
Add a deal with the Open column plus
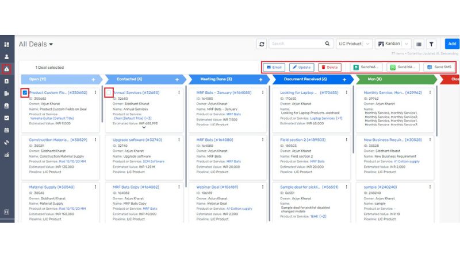(93, 80)
